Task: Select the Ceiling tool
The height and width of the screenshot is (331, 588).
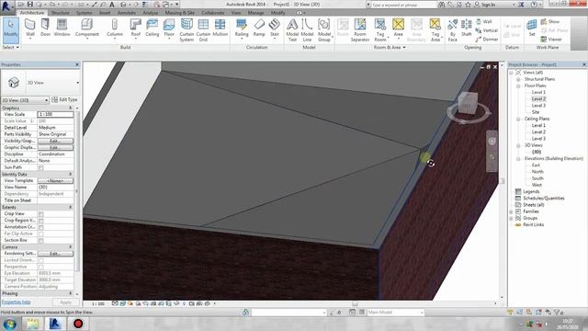Action: pyautogui.click(x=152, y=29)
